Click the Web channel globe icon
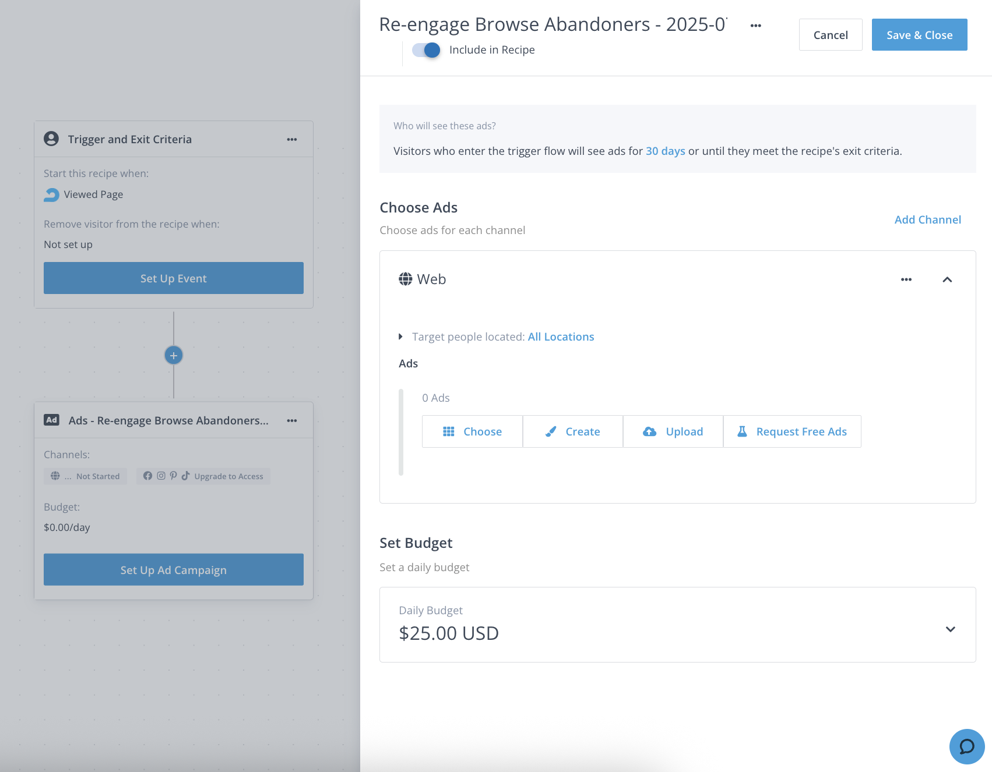Screen dimensions: 992x772 [405, 279]
